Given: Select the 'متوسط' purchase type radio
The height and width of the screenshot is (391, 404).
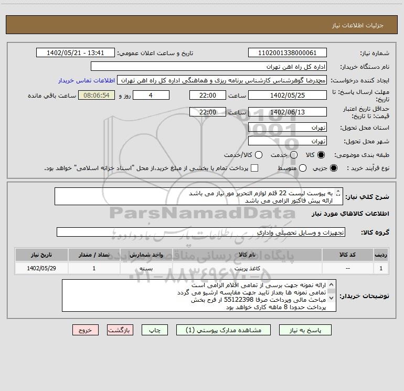Looking at the screenshot, I should tap(303, 168).
